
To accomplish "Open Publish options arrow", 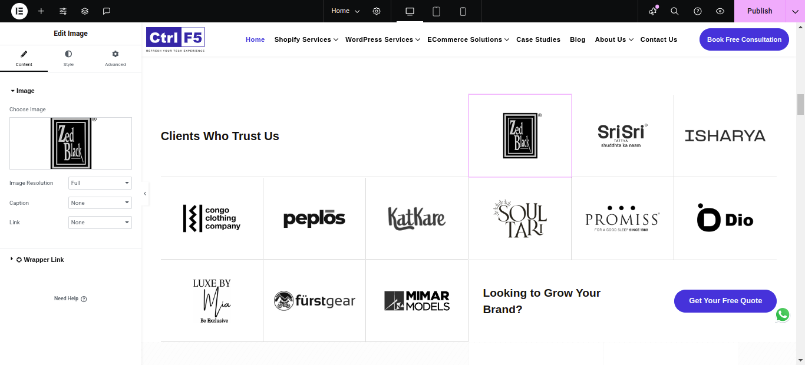I will pyautogui.click(x=795, y=11).
